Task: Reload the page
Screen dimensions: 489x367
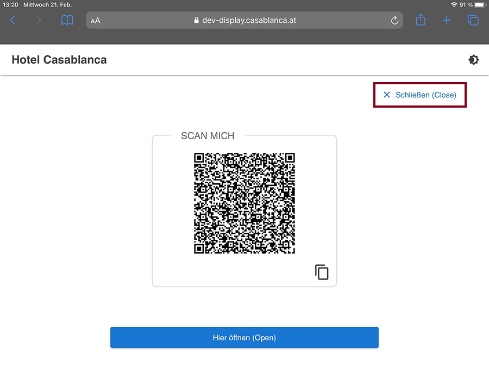Action: tap(395, 21)
